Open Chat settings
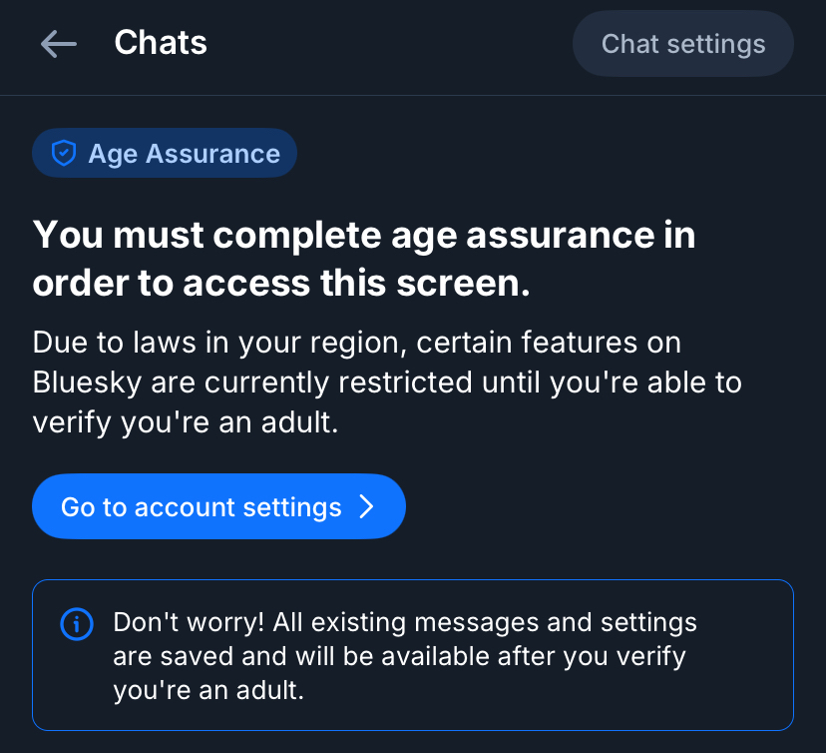The width and height of the screenshot is (826, 753). (x=683, y=44)
